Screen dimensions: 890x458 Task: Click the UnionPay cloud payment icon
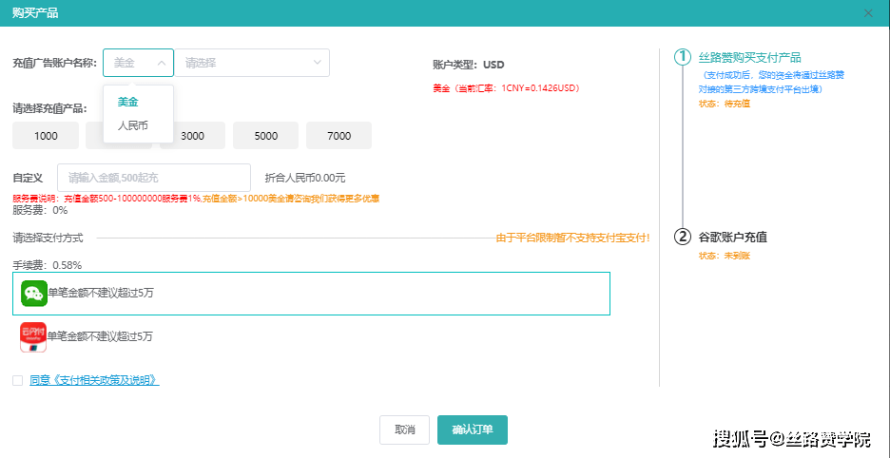click(x=33, y=336)
